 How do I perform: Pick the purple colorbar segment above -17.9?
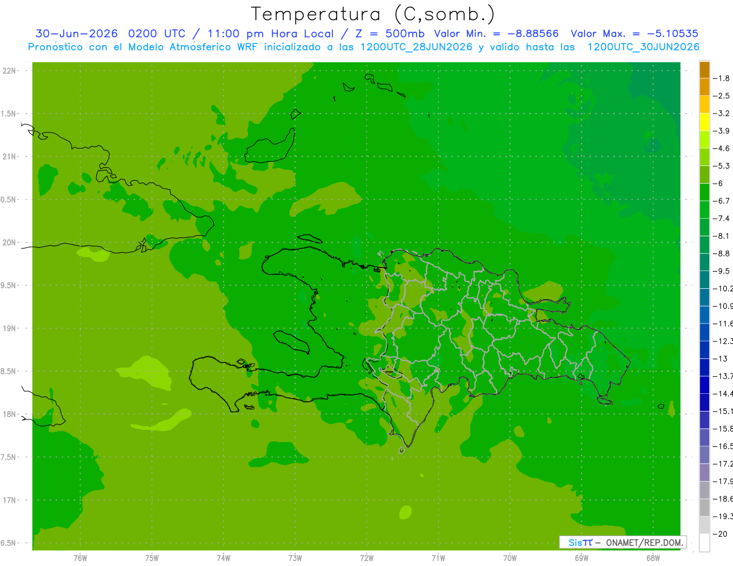click(x=704, y=472)
